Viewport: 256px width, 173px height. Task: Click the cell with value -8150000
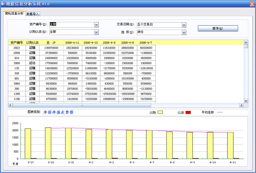coord(146,99)
